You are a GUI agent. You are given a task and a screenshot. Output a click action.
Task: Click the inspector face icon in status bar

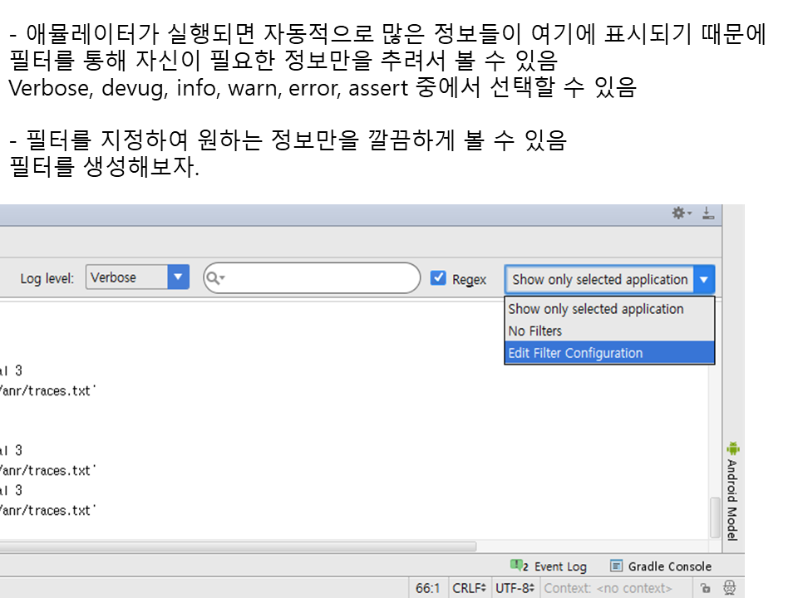[x=729, y=588]
